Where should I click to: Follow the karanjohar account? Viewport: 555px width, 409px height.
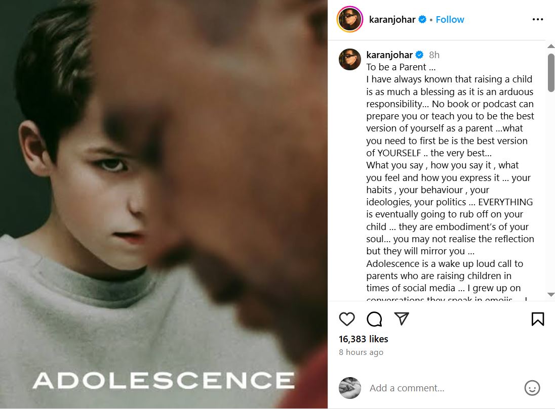(x=450, y=20)
